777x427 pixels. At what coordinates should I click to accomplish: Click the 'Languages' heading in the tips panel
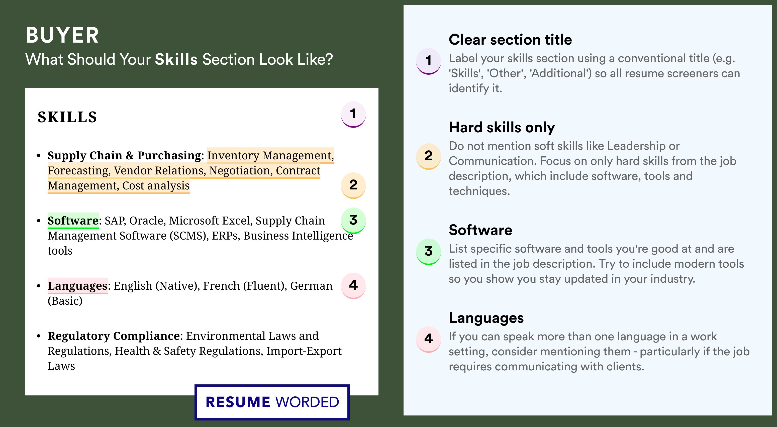[486, 318]
